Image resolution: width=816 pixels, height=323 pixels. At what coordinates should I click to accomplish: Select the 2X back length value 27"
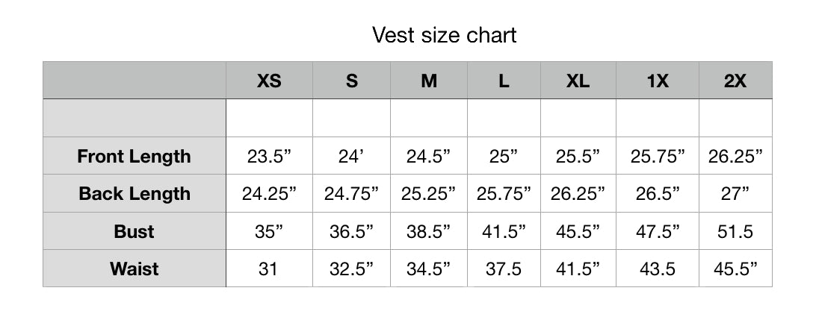click(735, 194)
